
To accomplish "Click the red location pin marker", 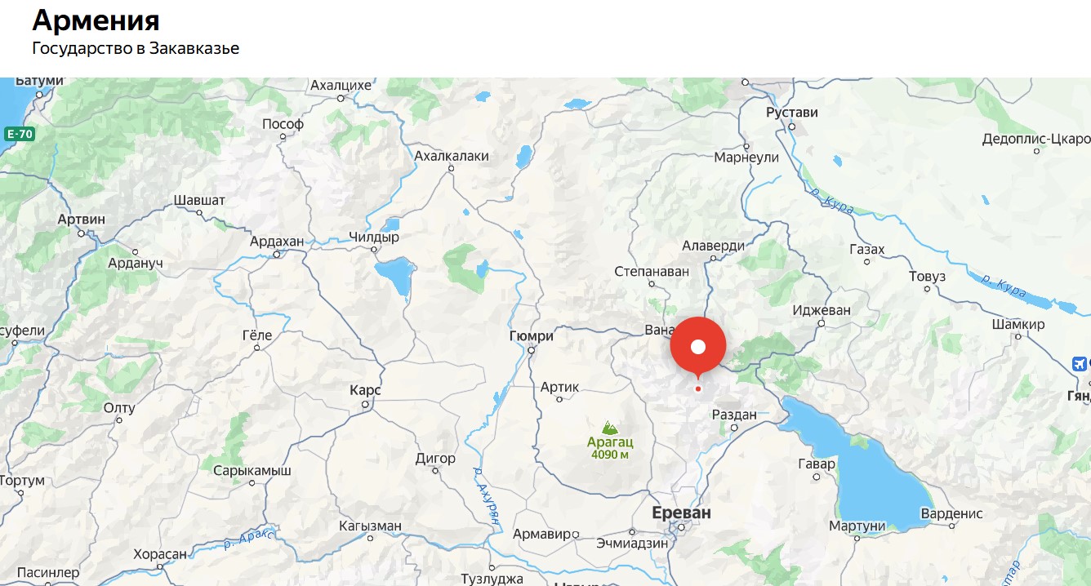I will 698,347.
